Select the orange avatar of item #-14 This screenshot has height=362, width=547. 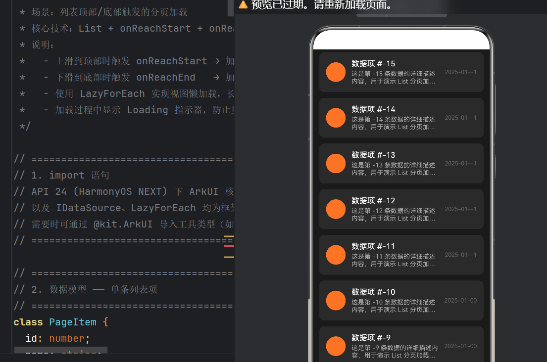[336, 118]
